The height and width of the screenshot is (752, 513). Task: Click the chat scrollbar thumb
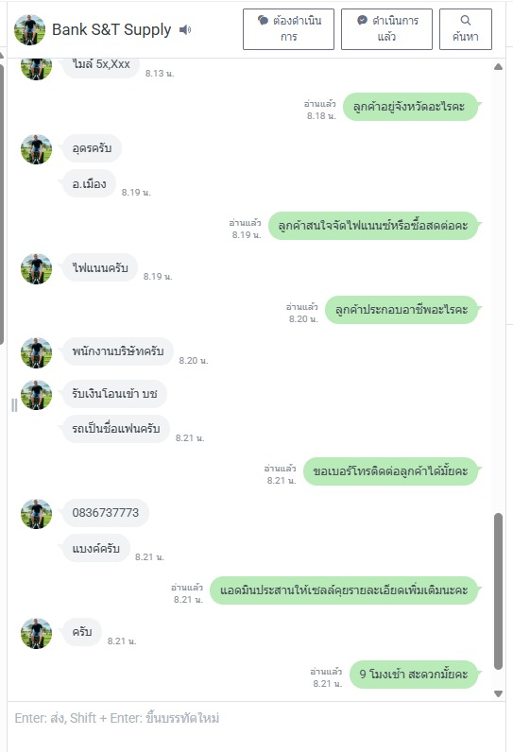[498, 590]
